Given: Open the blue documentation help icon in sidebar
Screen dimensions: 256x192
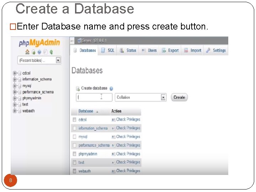Looking at the screenshot, I should click(39, 52).
